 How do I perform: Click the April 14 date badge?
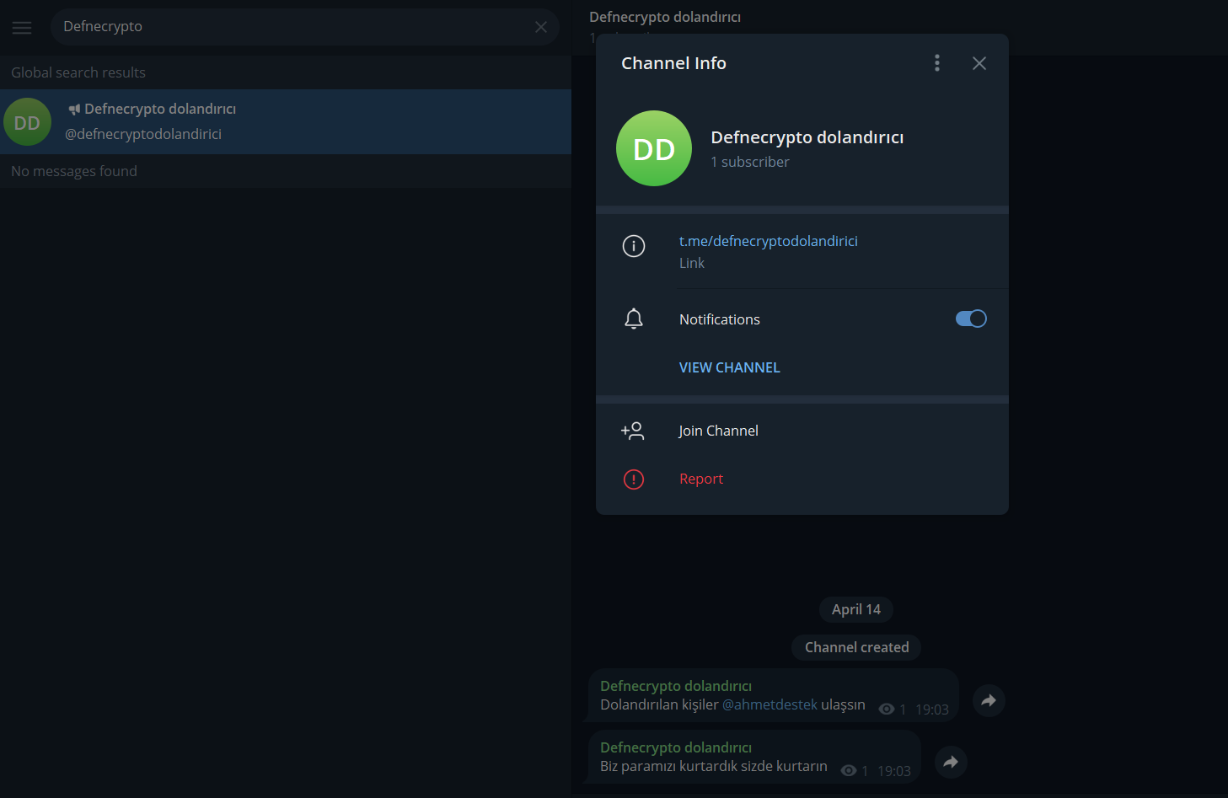(x=856, y=609)
